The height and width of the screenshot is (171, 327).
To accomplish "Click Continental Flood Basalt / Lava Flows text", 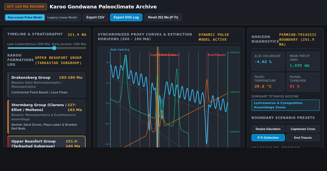I will tap(40, 92).
